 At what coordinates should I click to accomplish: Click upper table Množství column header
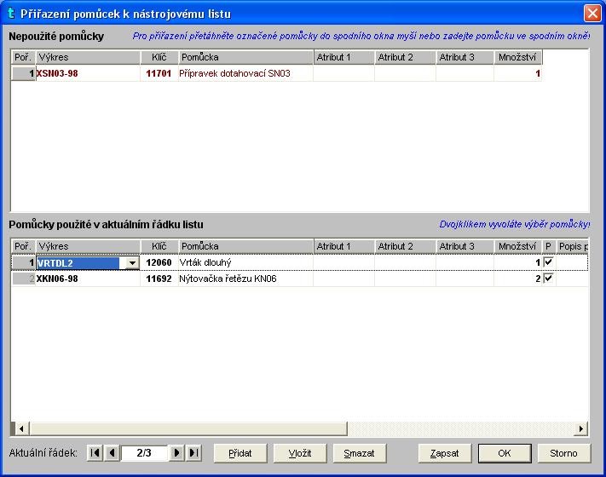518,57
